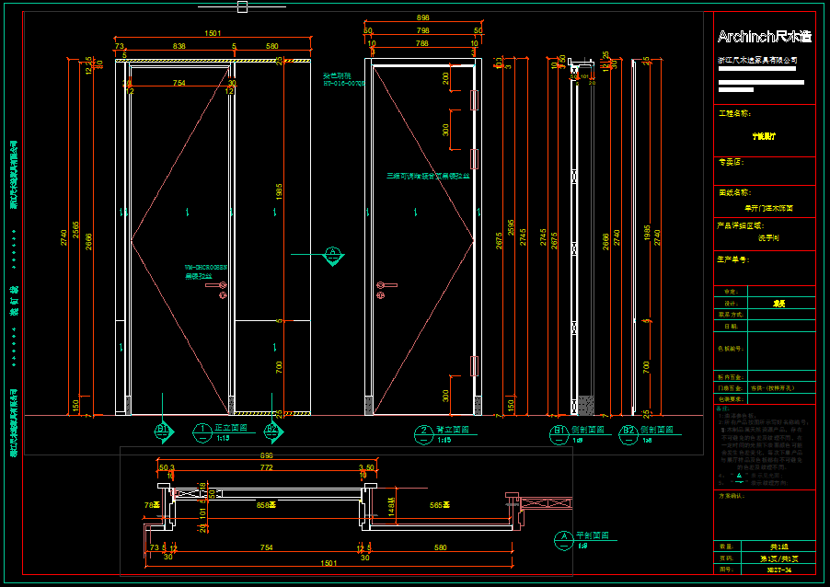This screenshot has height=587, width=830.
Task: Click the door handle on the back elevation door
Action: pyautogui.click(x=381, y=289)
